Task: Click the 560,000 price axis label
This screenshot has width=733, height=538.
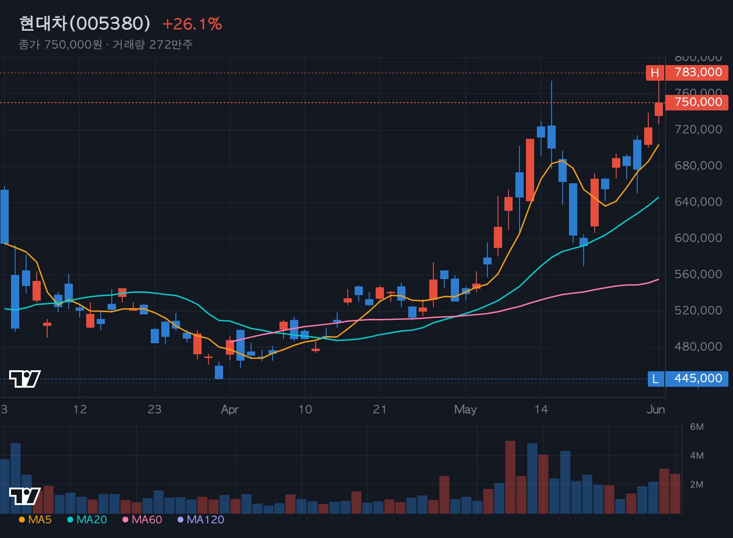Action: (x=698, y=274)
